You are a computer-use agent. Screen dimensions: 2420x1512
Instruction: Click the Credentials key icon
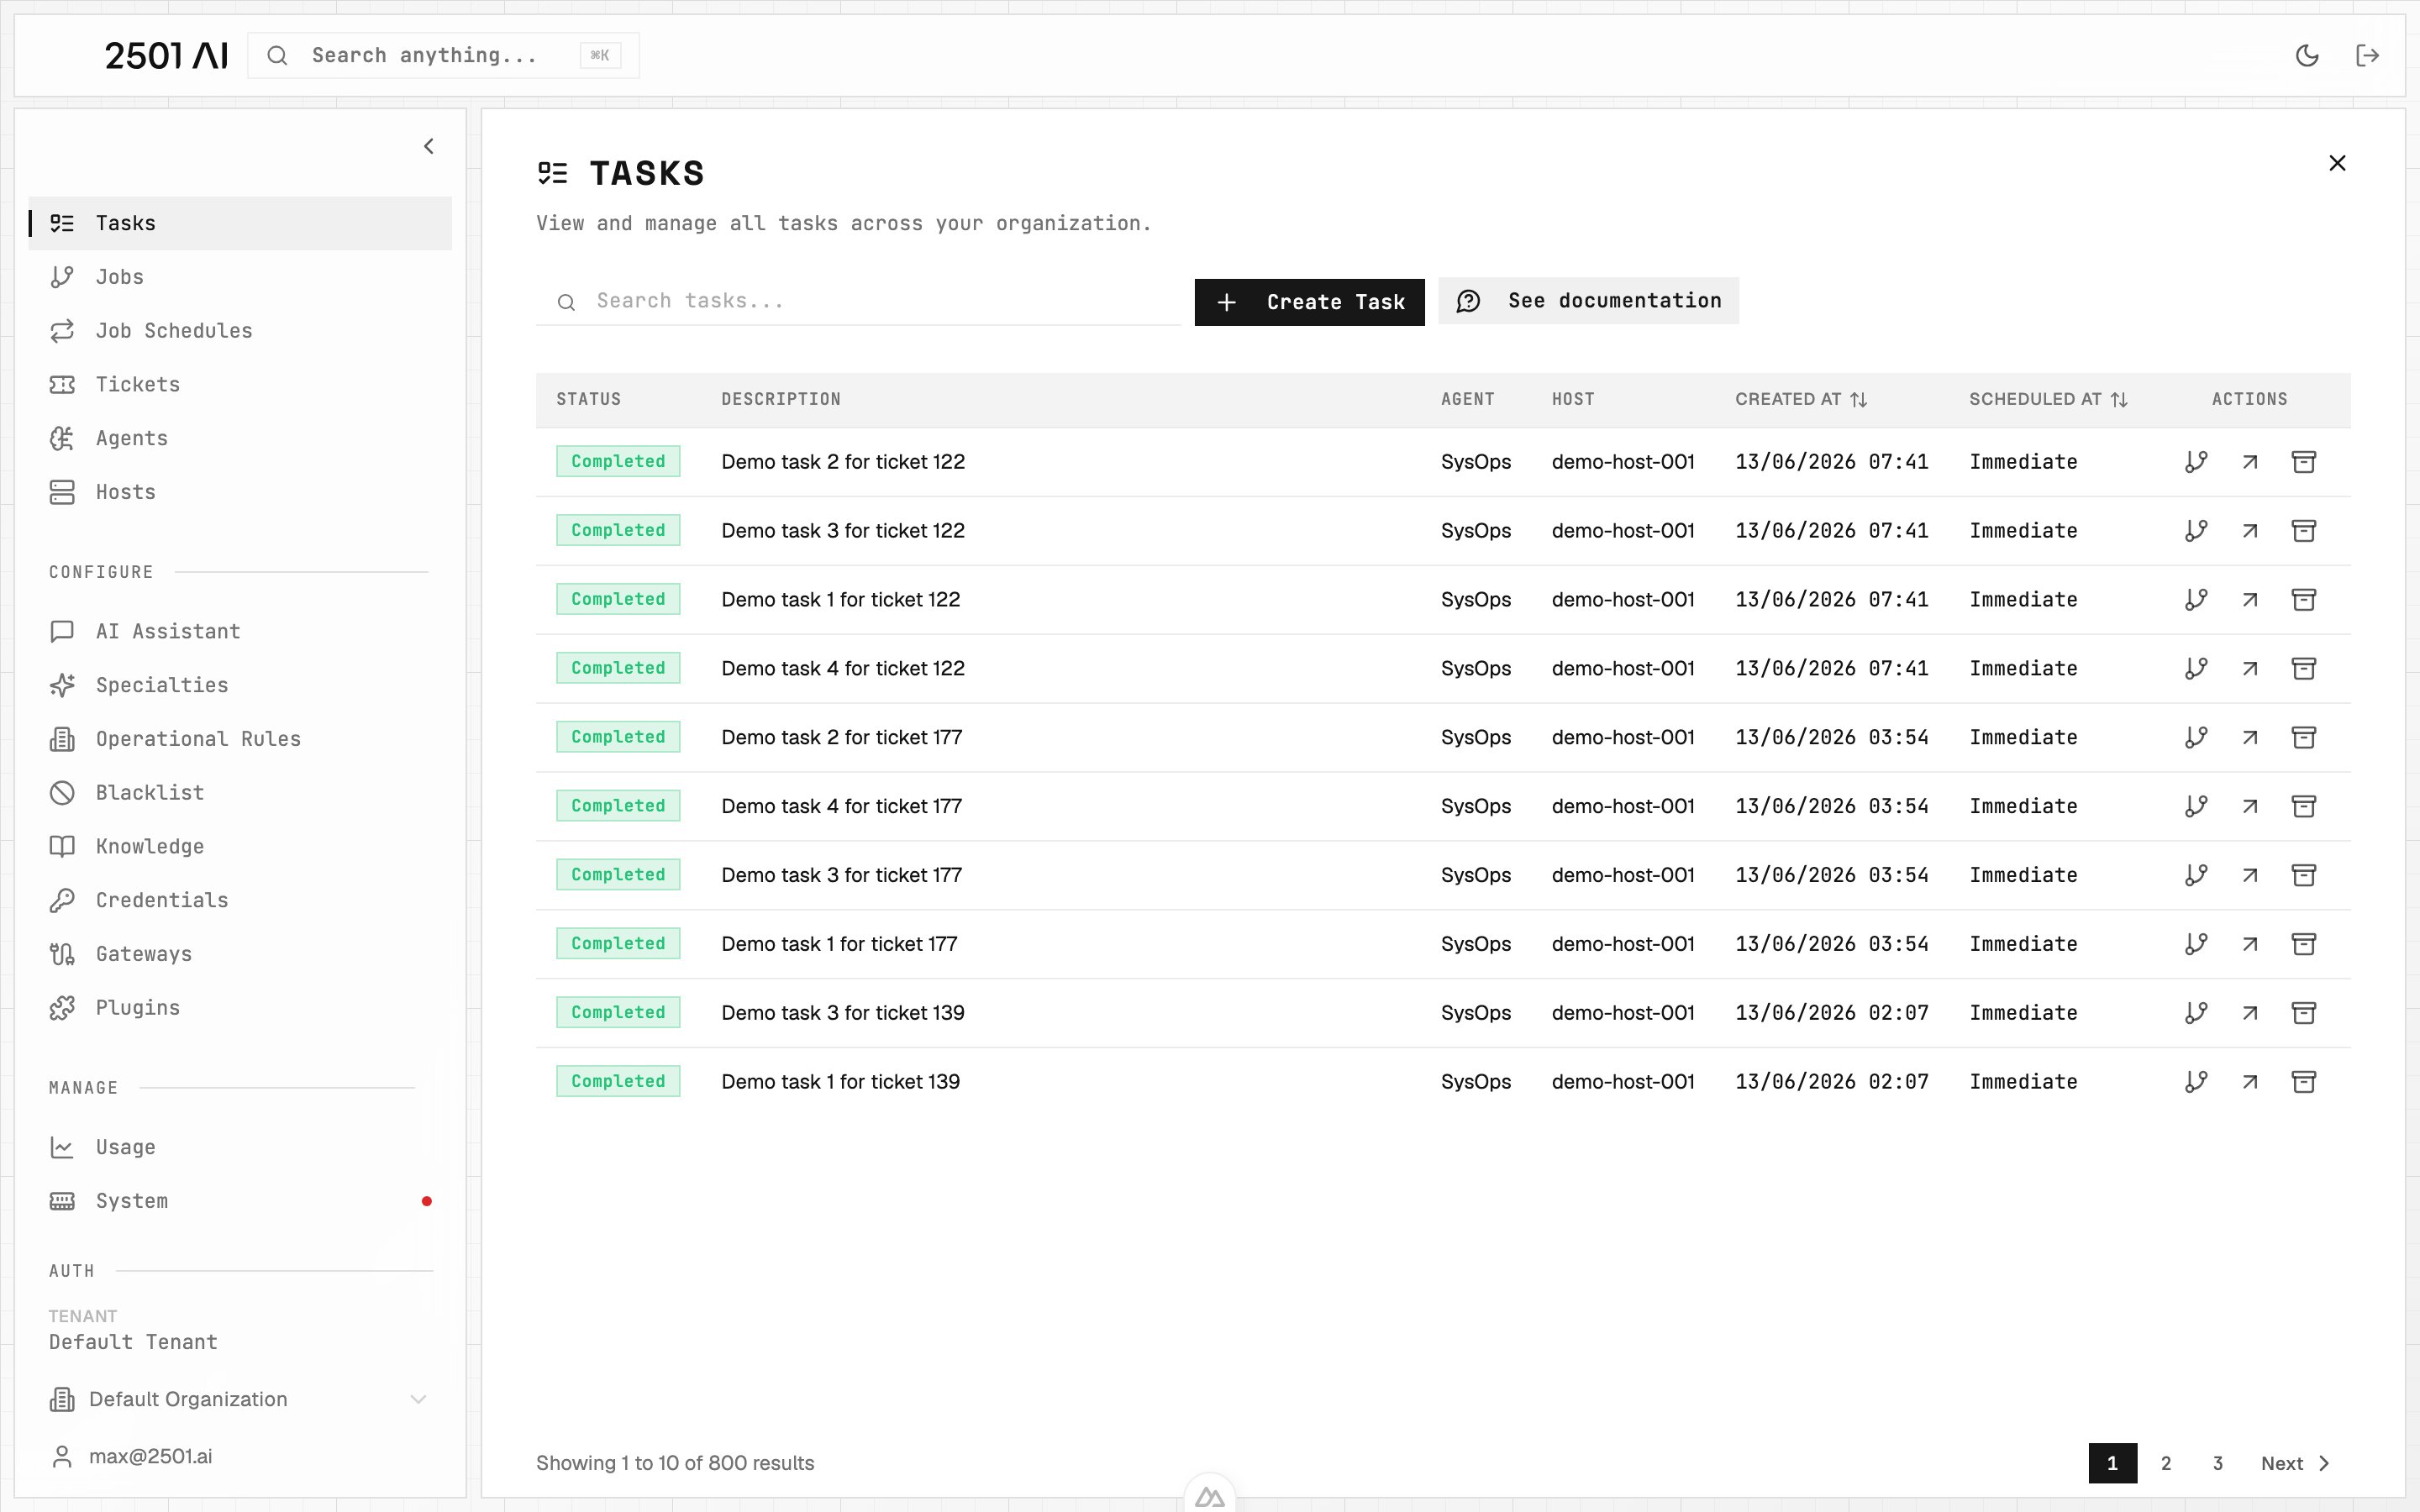click(x=62, y=901)
